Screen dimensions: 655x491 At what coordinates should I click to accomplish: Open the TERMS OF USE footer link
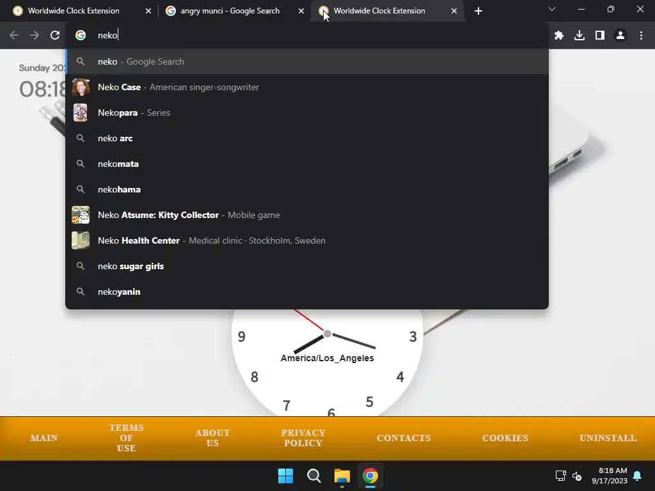pyautogui.click(x=126, y=438)
